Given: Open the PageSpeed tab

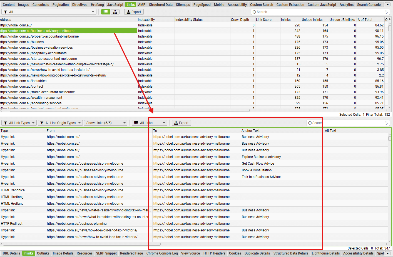Looking at the screenshot, I should pyautogui.click(x=202, y=4).
